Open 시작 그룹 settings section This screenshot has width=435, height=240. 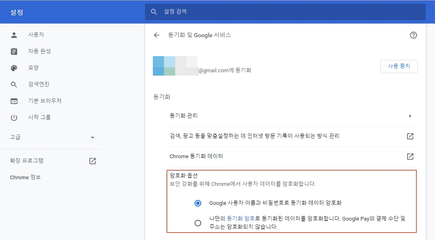(39, 117)
